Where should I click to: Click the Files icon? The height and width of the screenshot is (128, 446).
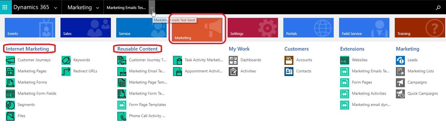coord(10,116)
